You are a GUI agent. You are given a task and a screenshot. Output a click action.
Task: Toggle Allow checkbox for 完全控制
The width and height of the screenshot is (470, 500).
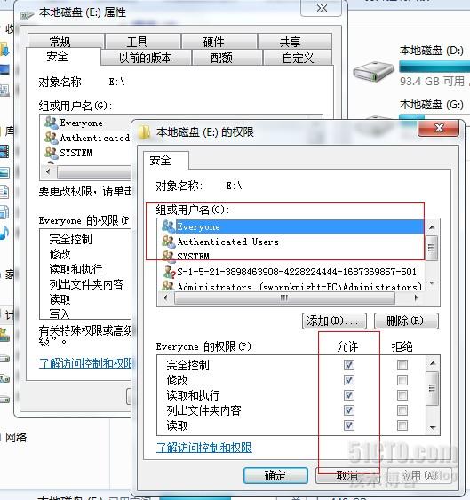[x=349, y=365]
